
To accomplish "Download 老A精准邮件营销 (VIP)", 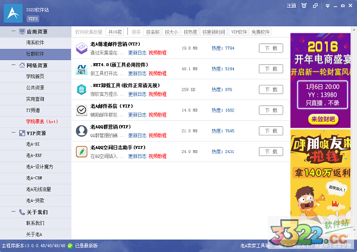I will coord(271,48).
